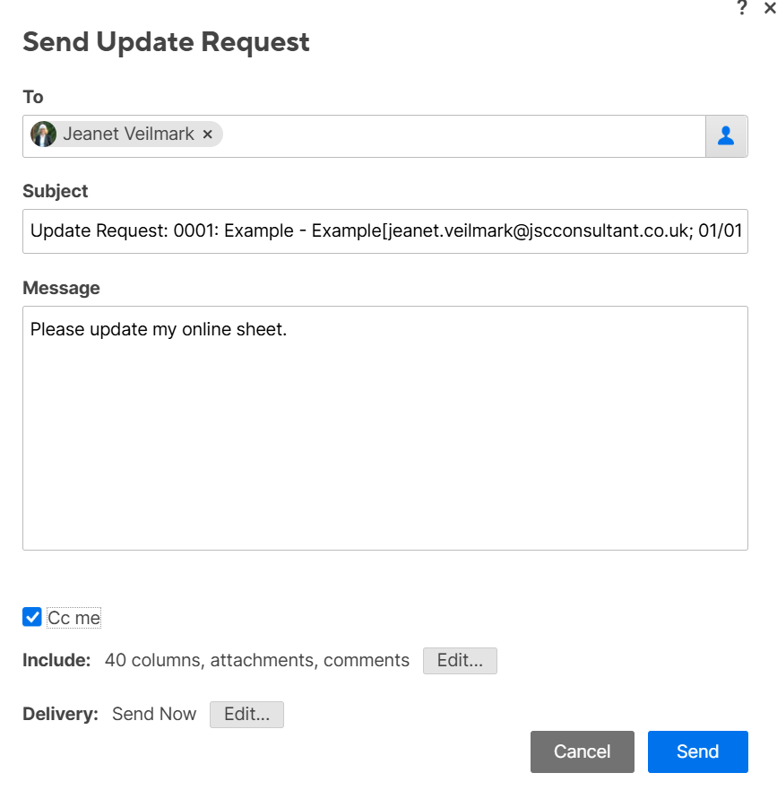Click the Message label

(x=61, y=288)
